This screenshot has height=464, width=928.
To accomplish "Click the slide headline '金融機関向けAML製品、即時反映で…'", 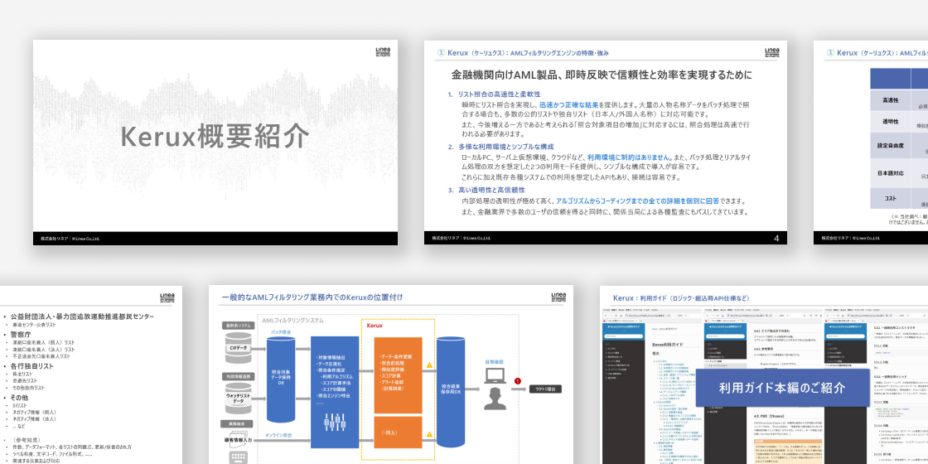I will coord(602,75).
